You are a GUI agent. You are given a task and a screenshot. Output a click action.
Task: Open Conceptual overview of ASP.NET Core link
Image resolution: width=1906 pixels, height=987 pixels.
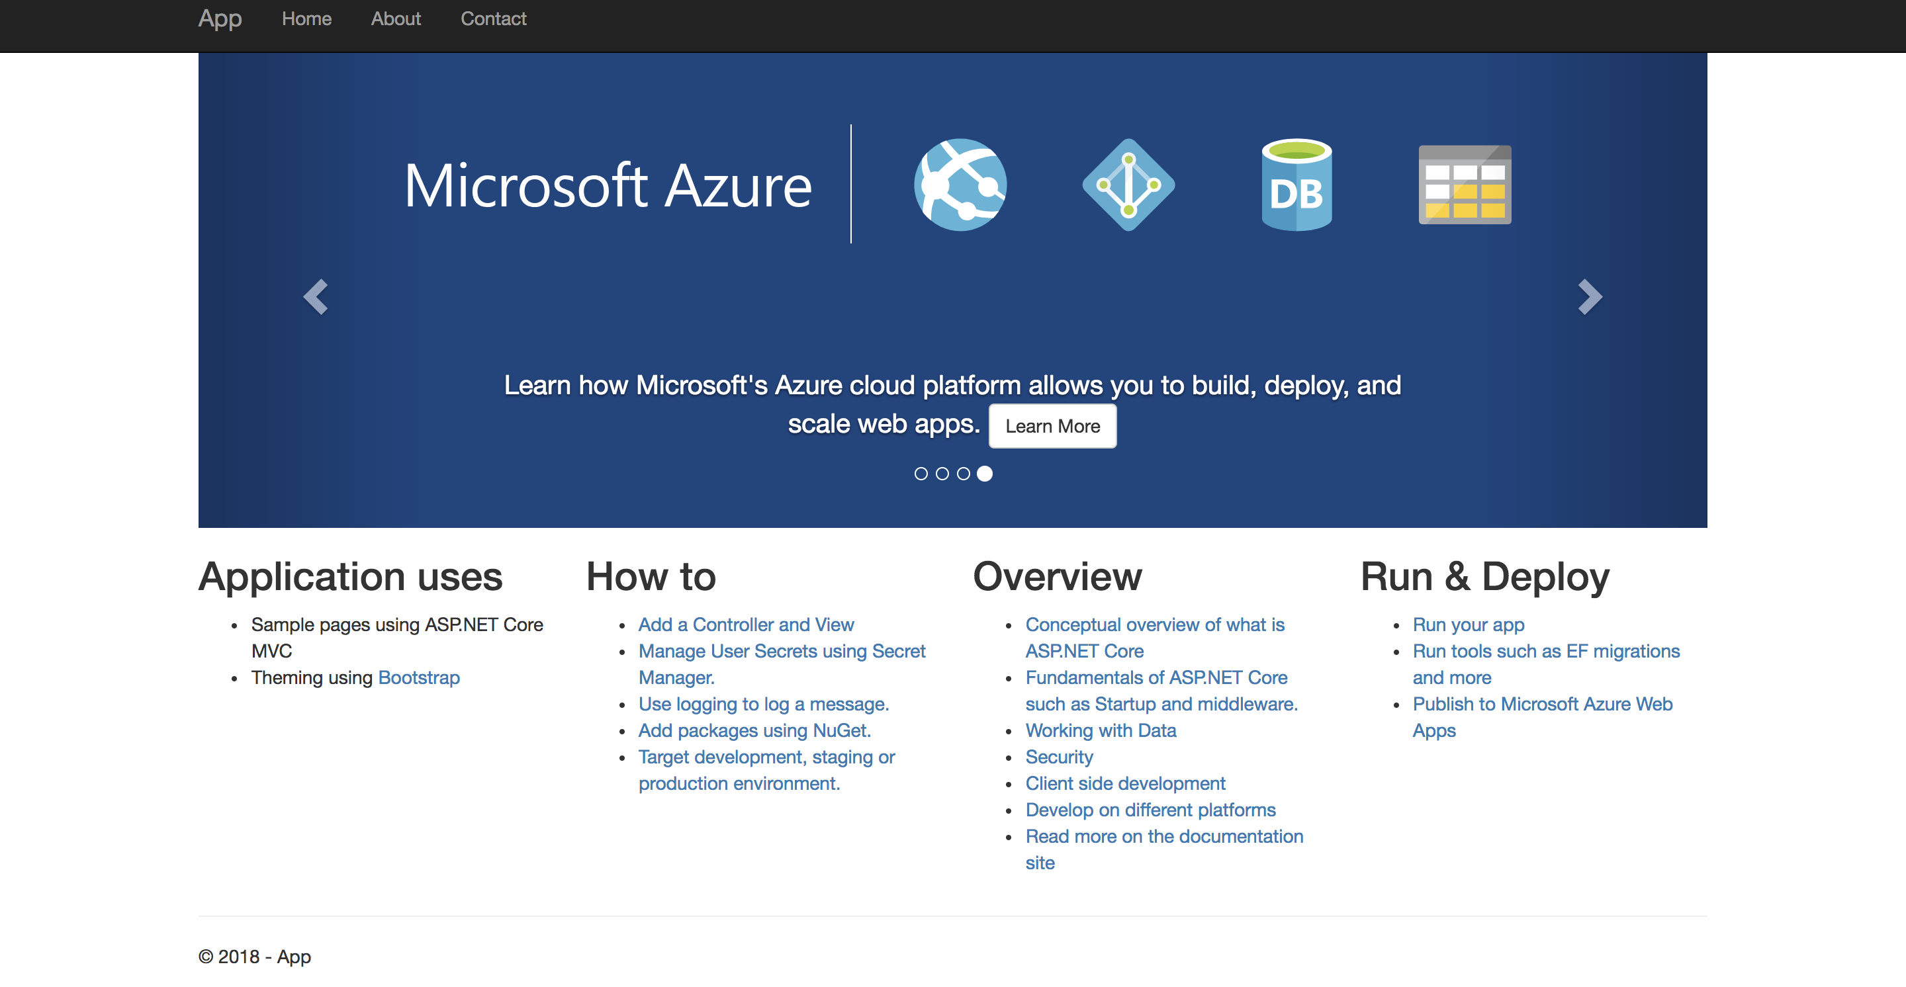[1155, 638]
